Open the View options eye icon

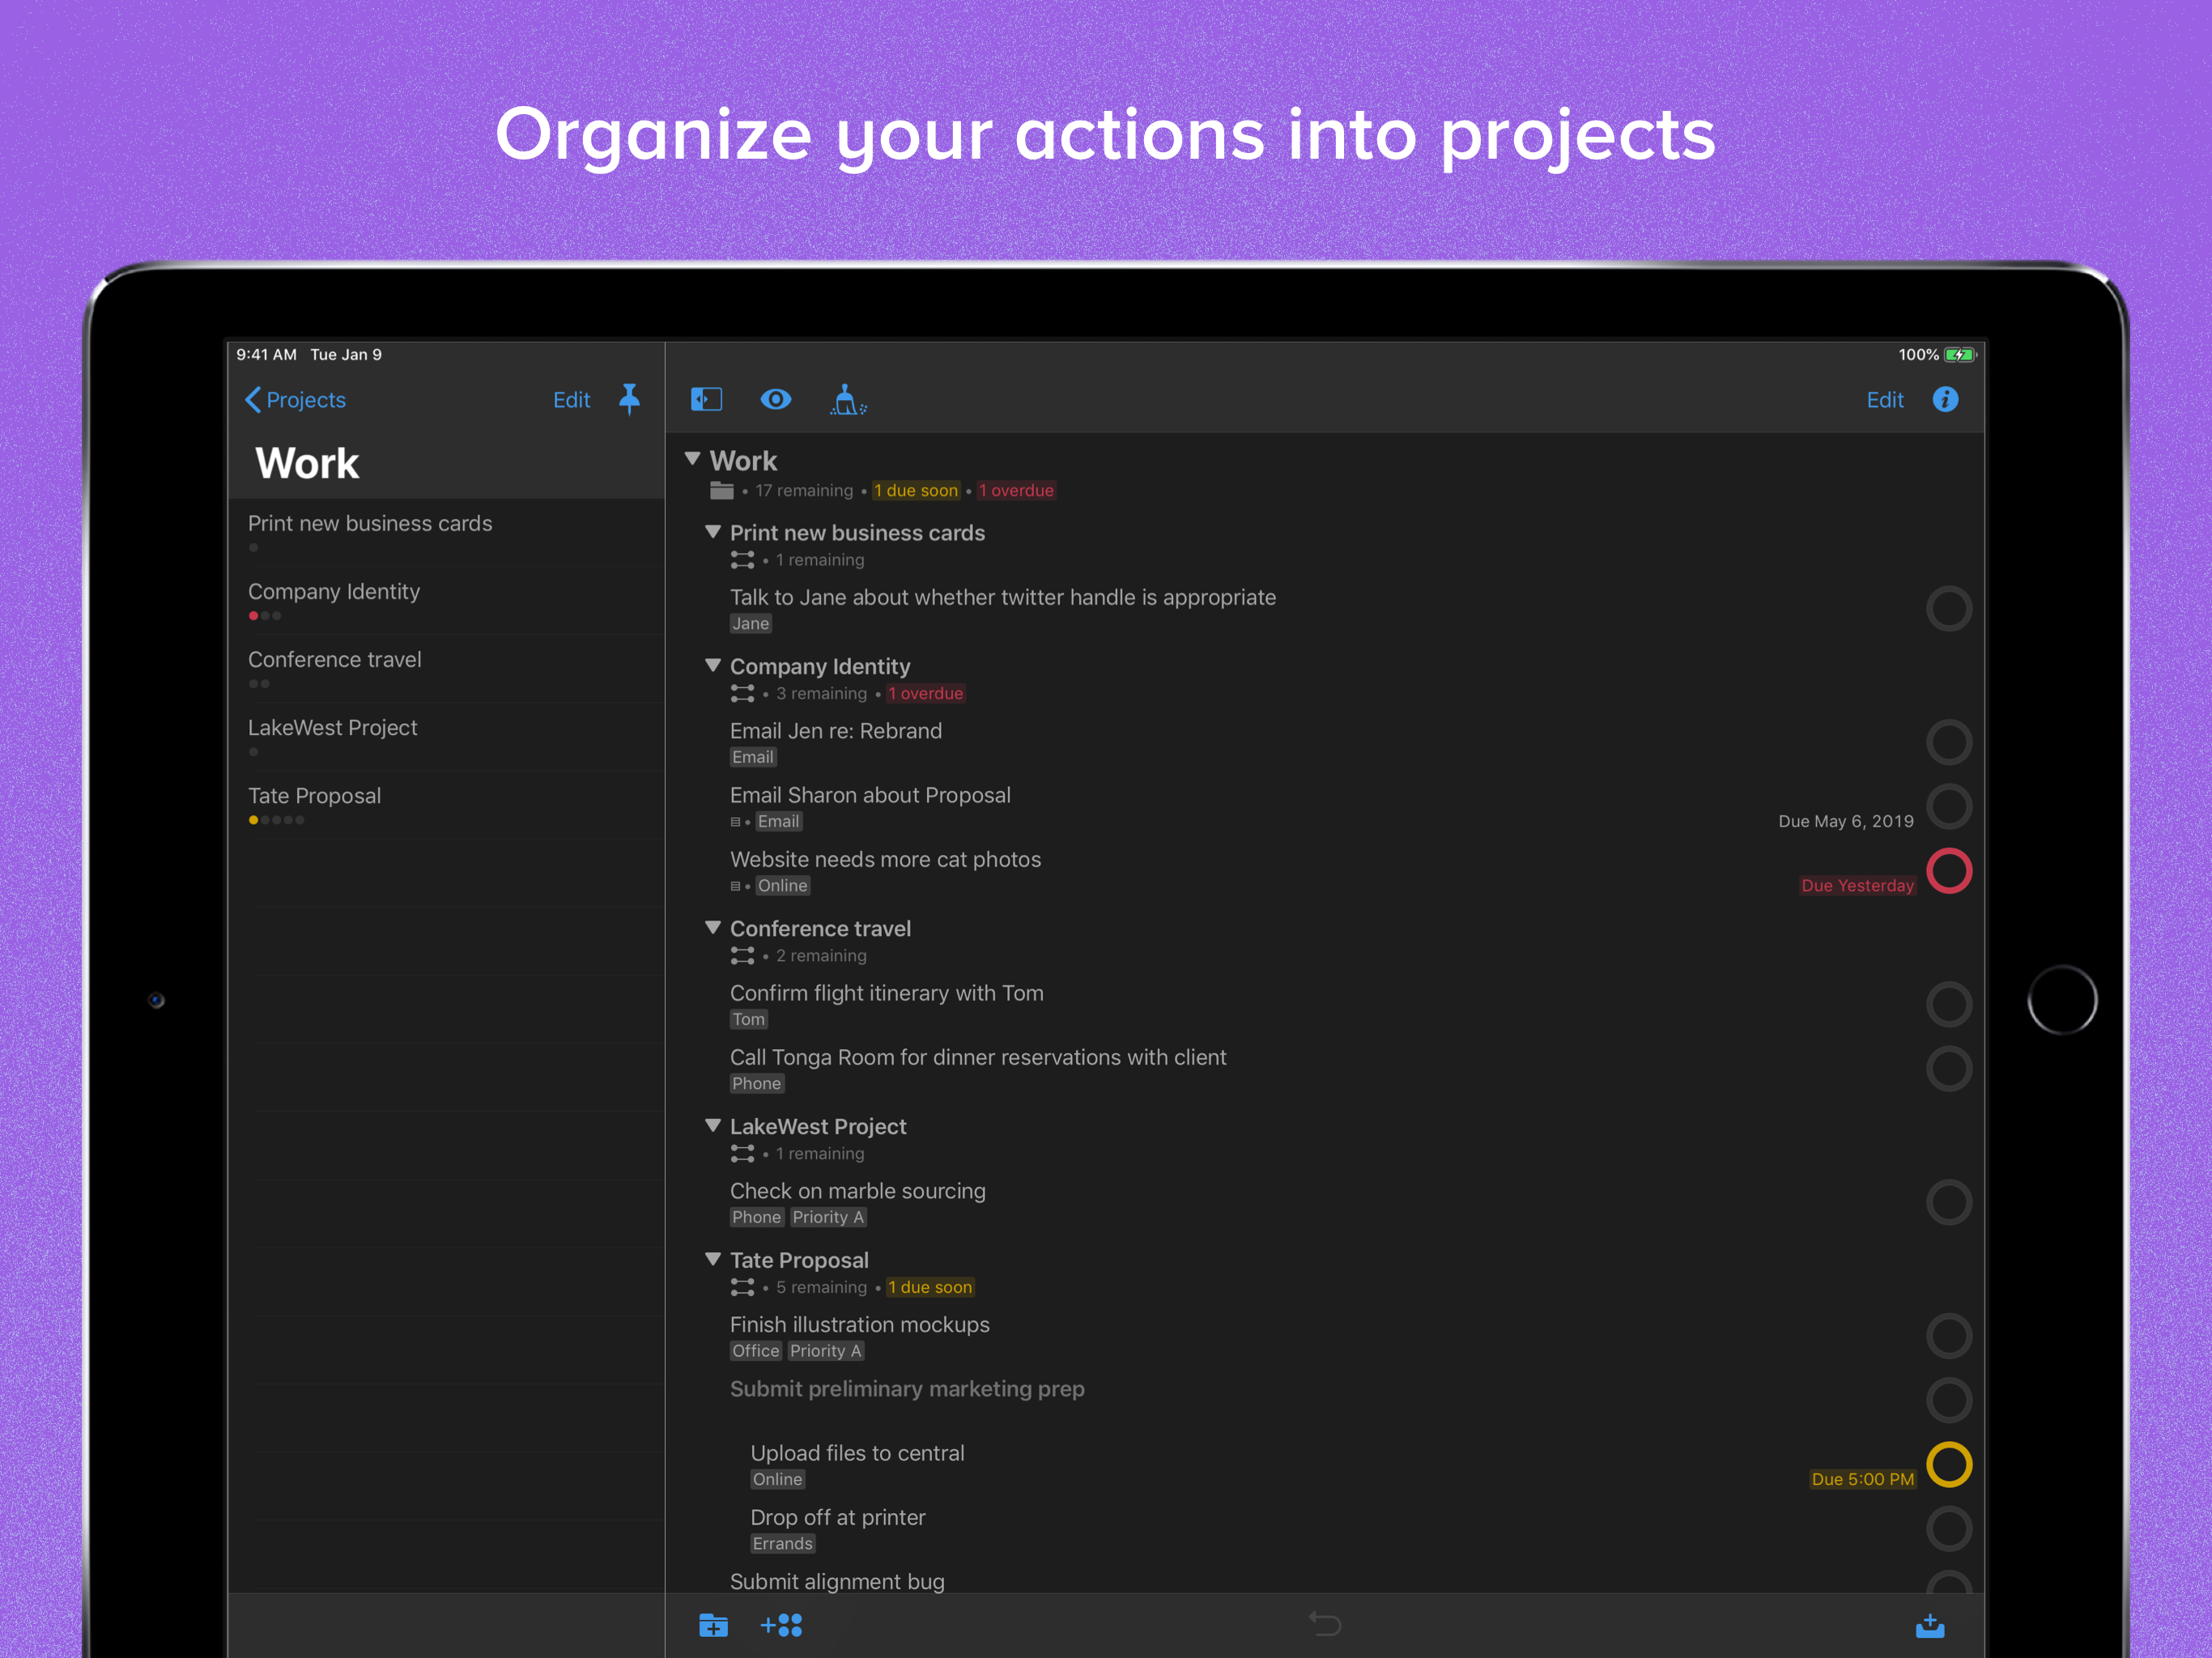tap(776, 400)
